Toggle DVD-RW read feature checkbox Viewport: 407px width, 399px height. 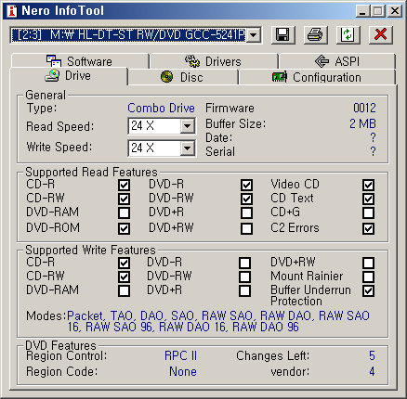tap(246, 199)
